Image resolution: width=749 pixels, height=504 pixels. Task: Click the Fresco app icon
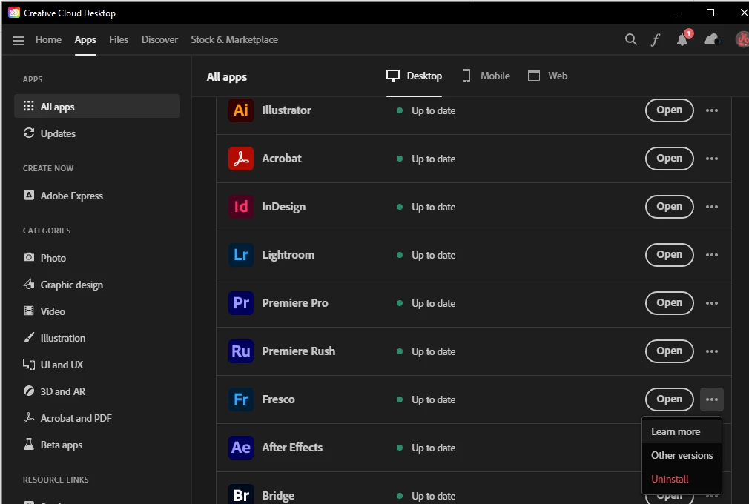[241, 399]
